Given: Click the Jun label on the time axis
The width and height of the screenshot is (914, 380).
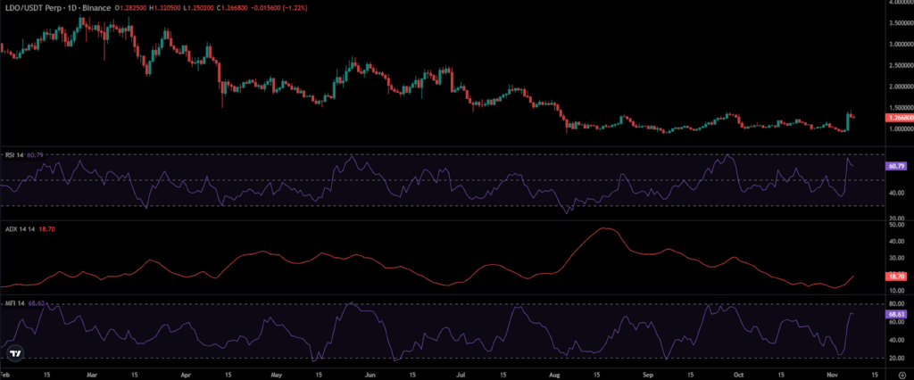Looking at the screenshot, I should (x=370, y=375).
